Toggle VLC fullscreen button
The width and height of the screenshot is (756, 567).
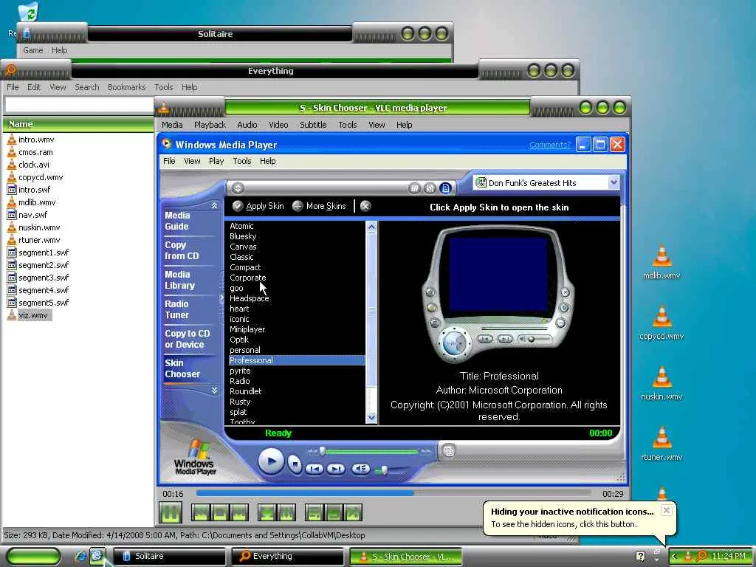coord(267,512)
